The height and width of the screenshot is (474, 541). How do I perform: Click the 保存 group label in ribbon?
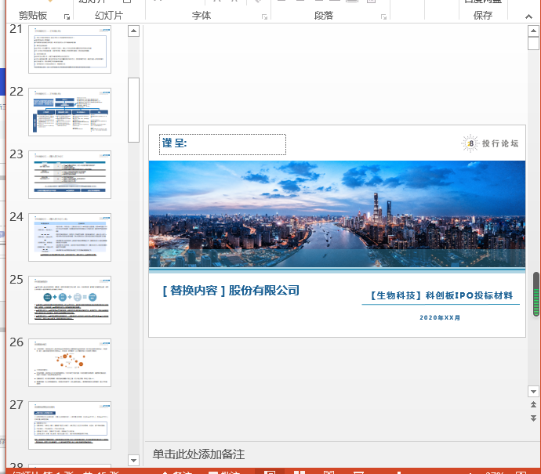click(483, 16)
